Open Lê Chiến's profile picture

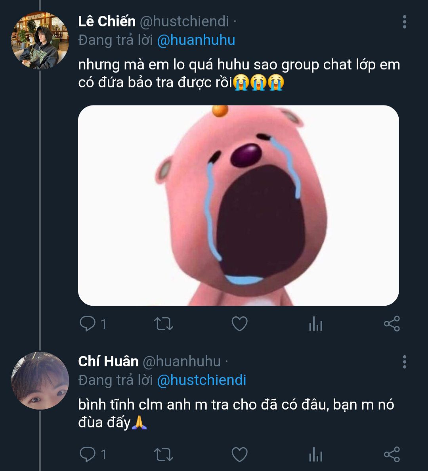(x=40, y=41)
